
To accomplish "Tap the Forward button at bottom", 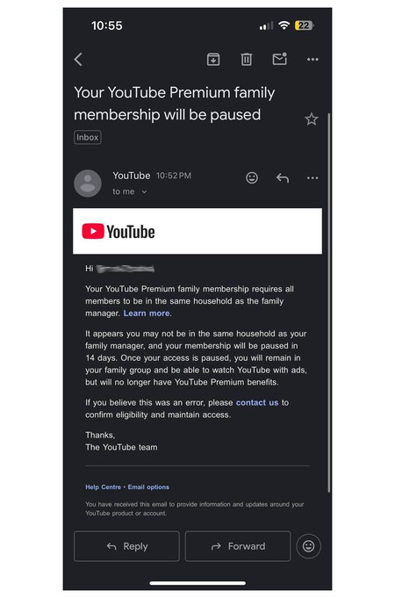I will (238, 546).
